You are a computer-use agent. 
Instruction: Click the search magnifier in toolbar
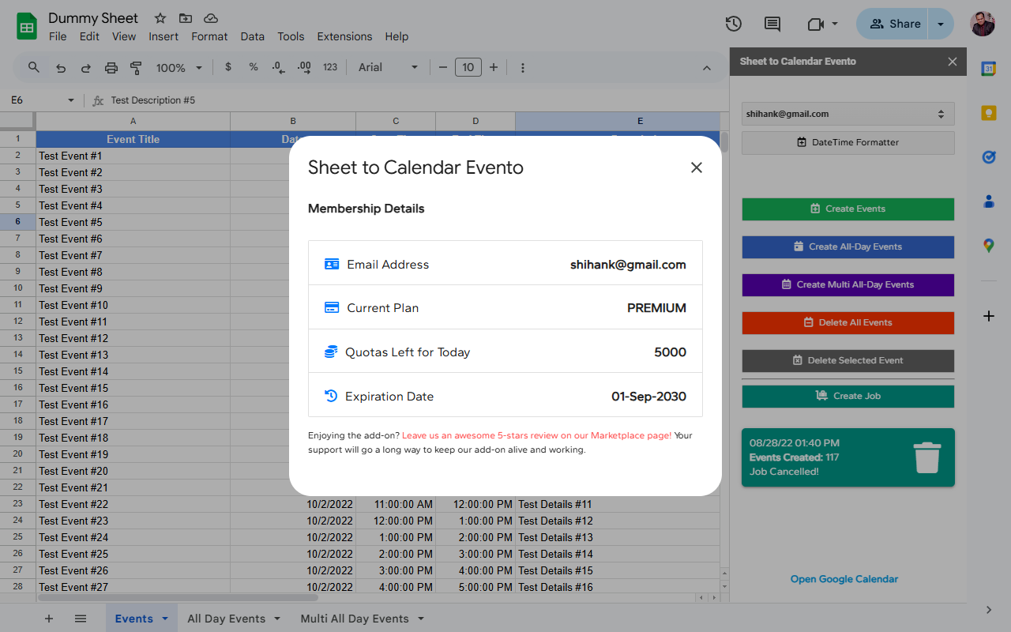click(x=34, y=68)
